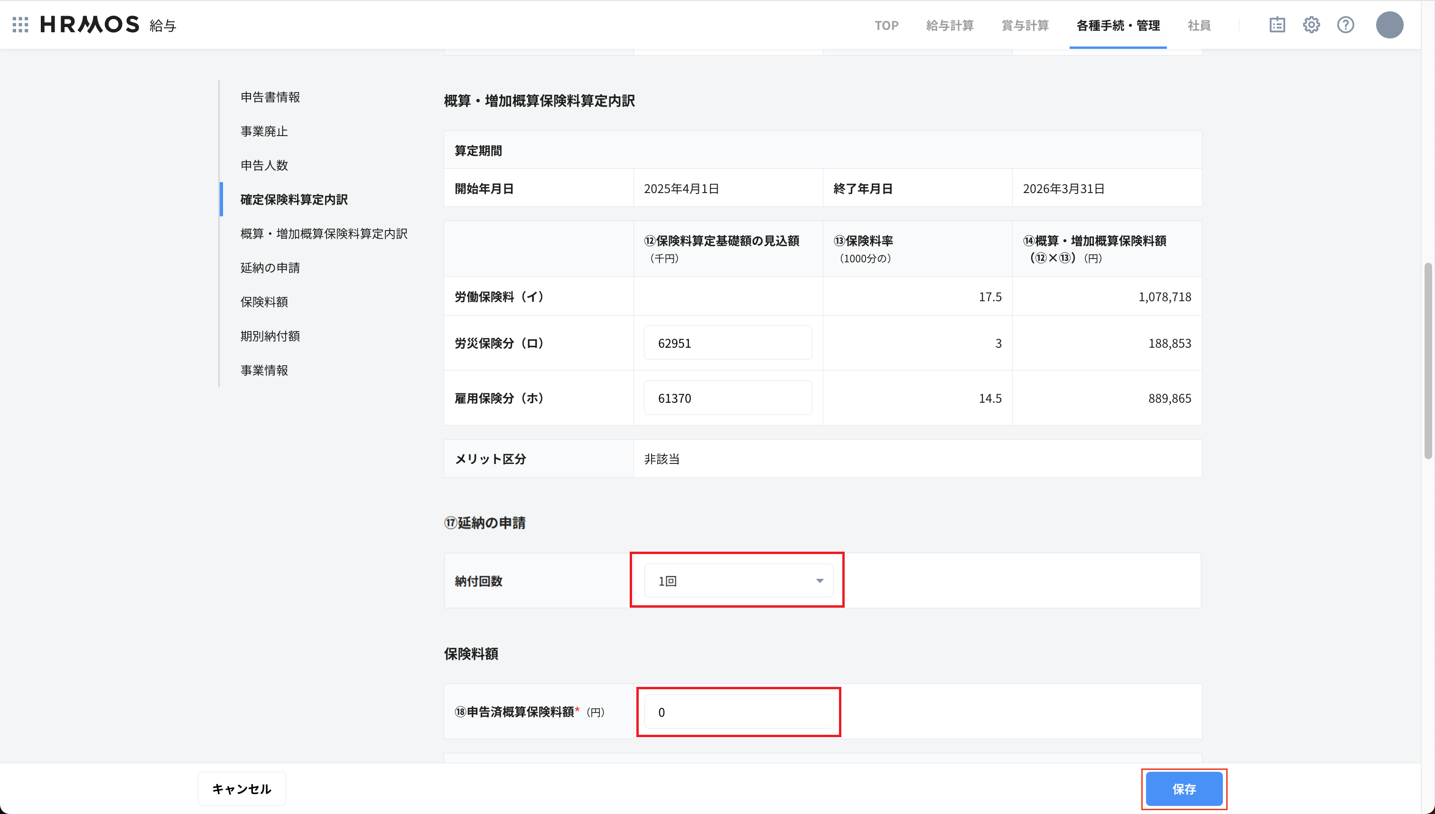Click the dropdown arrow beside 1回

tap(819, 581)
